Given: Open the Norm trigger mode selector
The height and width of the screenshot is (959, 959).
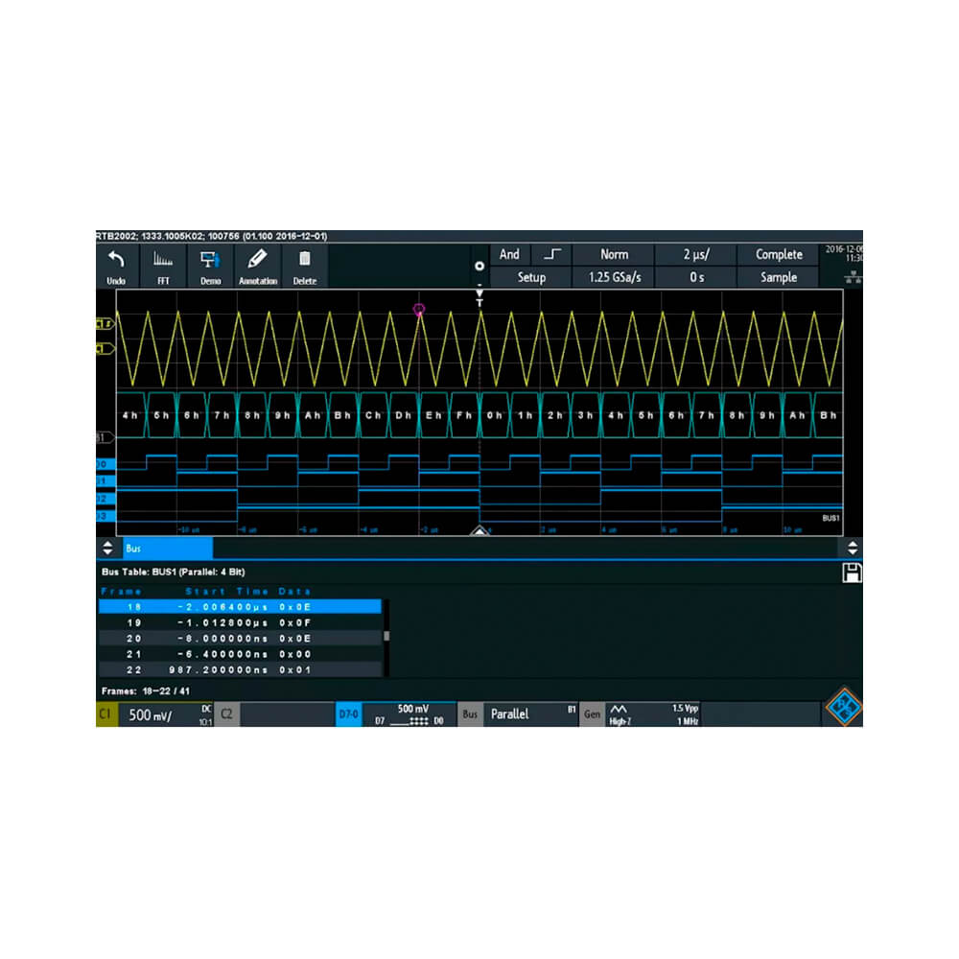Looking at the screenshot, I should 613,254.
